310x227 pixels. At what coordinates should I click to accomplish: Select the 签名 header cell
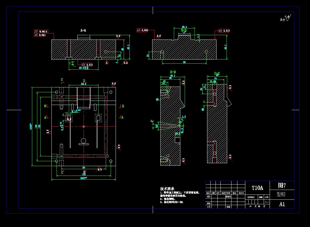click(234, 193)
